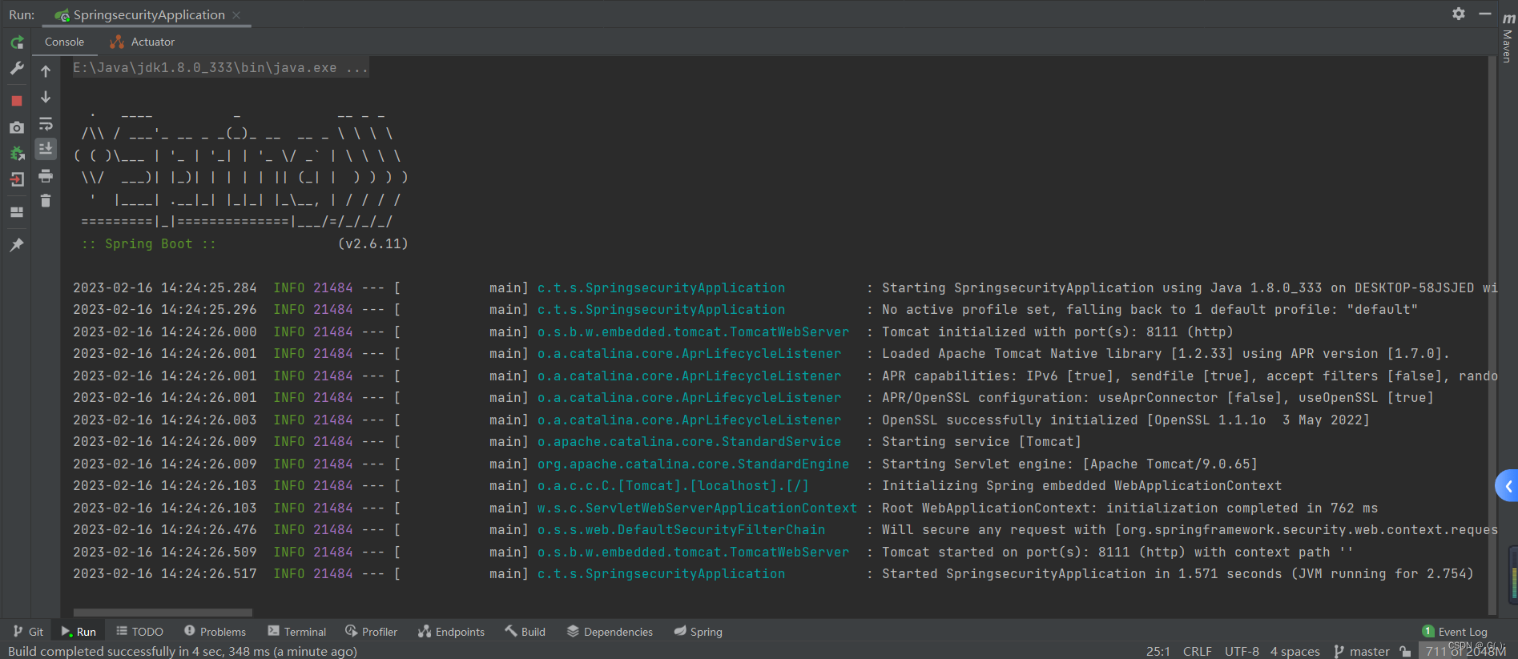The height and width of the screenshot is (659, 1518).
Task: Click the exit application icon
Action: click(17, 179)
